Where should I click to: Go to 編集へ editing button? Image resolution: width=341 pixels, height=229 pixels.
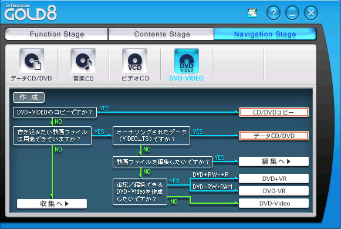pyautogui.click(x=274, y=161)
